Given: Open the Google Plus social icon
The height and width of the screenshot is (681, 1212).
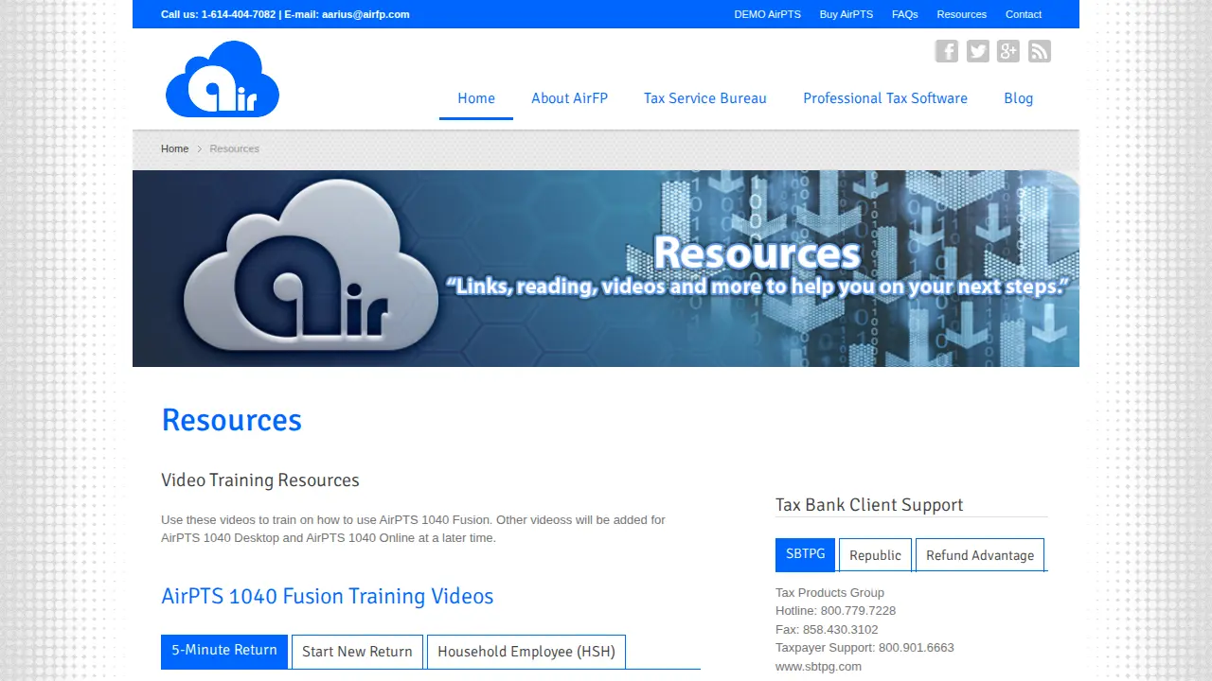Looking at the screenshot, I should [x=1008, y=51].
